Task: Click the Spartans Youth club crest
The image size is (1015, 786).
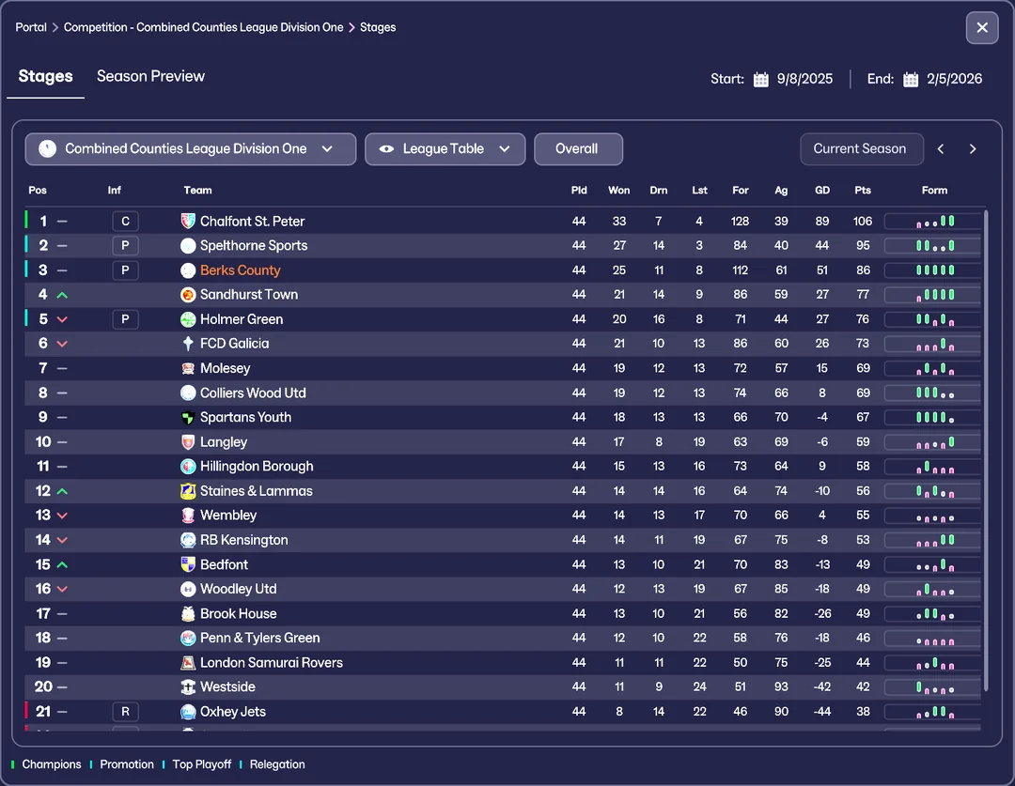Action: [188, 418]
